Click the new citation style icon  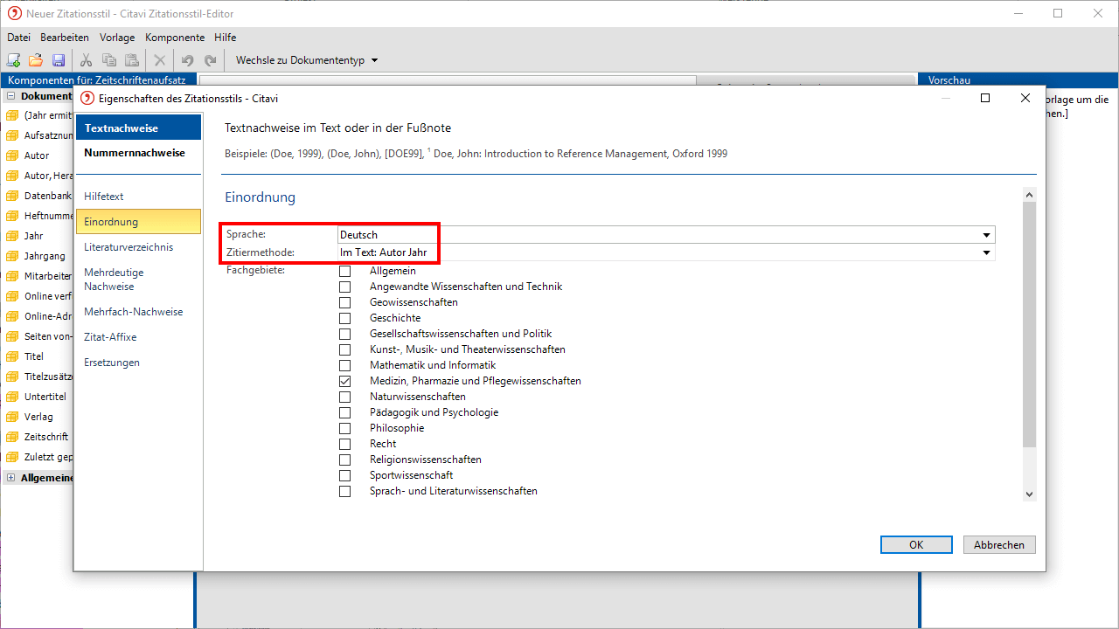(x=14, y=60)
